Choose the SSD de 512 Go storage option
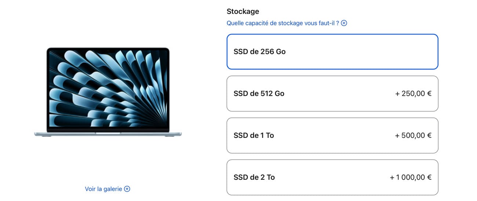The width and height of the screenshot is (477, 201). [x=332, y=94]
